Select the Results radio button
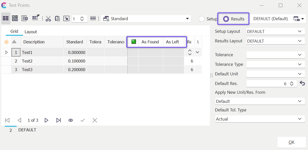This screenshot has height=150, width=308. point(226,19)
